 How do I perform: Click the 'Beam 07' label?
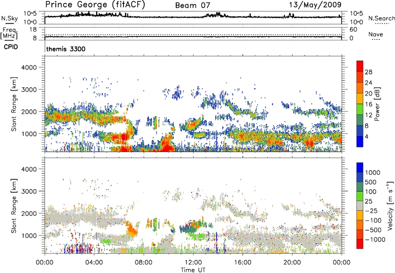point(193,5)
